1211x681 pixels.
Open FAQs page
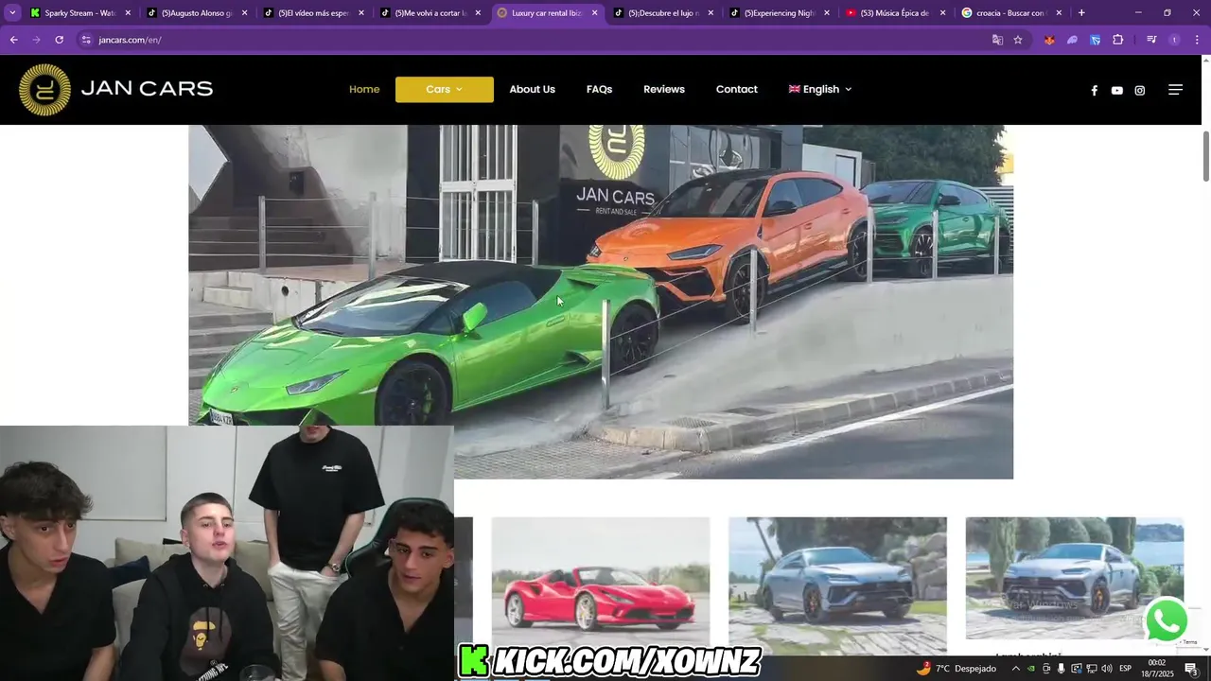(x=599, y=90)
